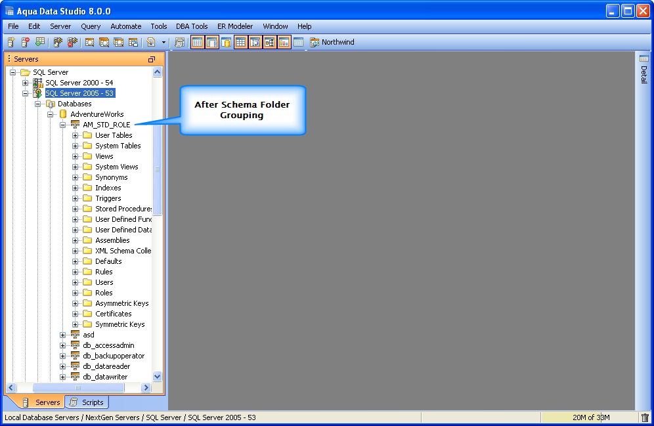The image size is (654, 426).
Task: Open the Detail side panel
Action: click(x=644, y=69)
